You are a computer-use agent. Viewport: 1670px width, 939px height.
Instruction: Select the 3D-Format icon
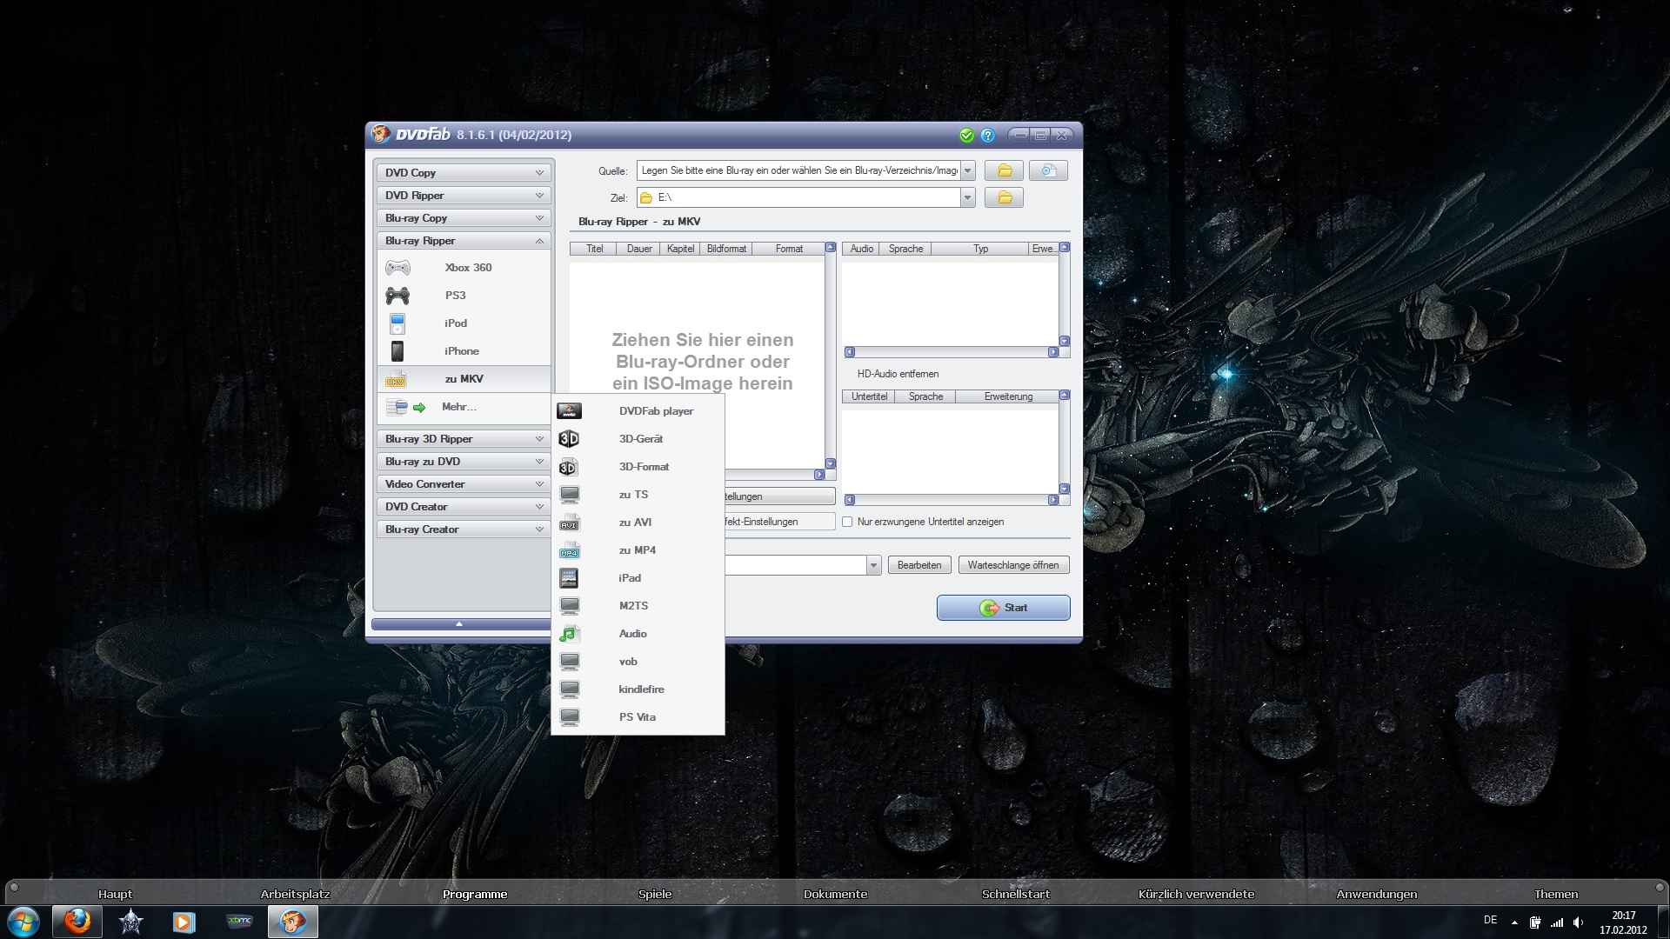point(568,467)
